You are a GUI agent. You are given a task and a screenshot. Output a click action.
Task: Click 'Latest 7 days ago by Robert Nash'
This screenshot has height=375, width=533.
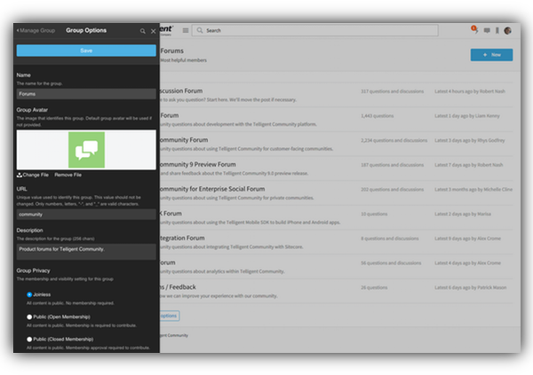(x=469, y=165)
